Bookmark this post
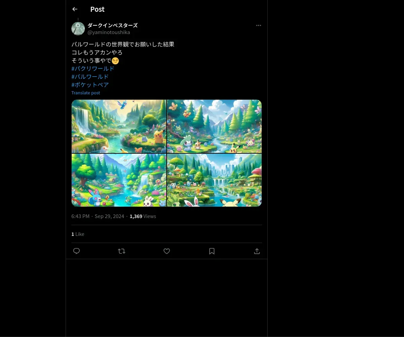The width and height of the screenshot is (404, 337). point(212,251)
